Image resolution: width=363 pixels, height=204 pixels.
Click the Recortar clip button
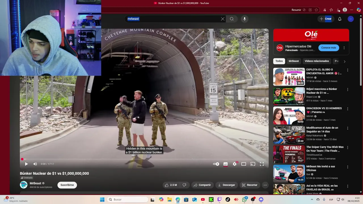[250, 185]
